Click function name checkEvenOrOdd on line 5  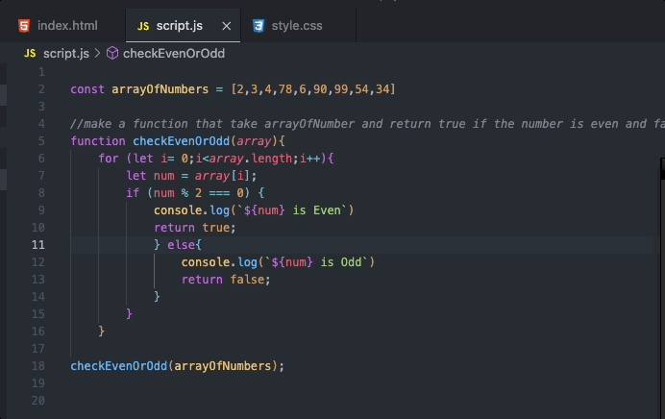(181, 141)
